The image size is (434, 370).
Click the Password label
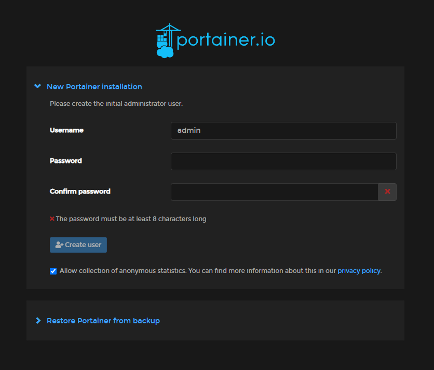66,161
